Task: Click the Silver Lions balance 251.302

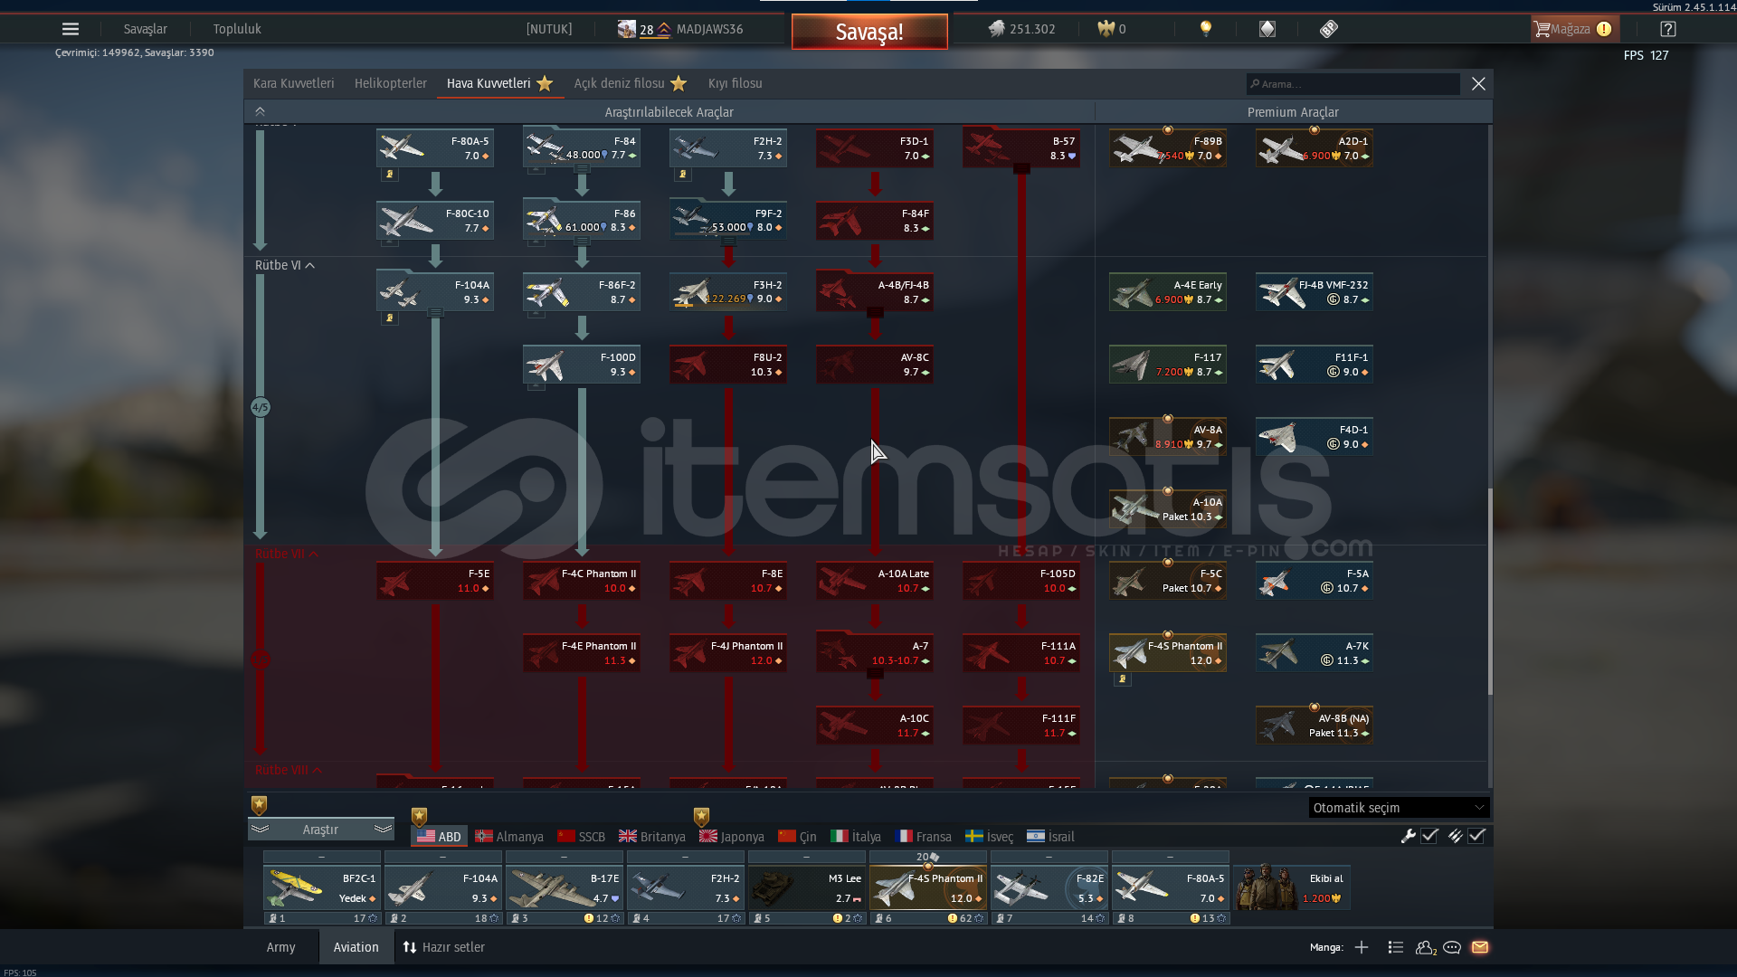Action: 1021,29
